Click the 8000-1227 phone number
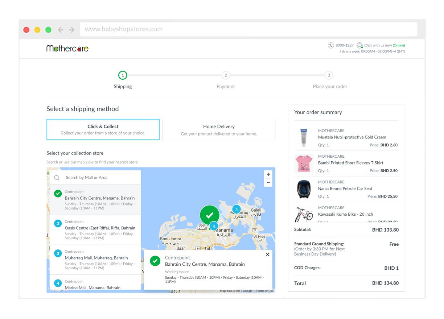The width and height of the screenshot is (444, 319). click(x=345, y=45)
